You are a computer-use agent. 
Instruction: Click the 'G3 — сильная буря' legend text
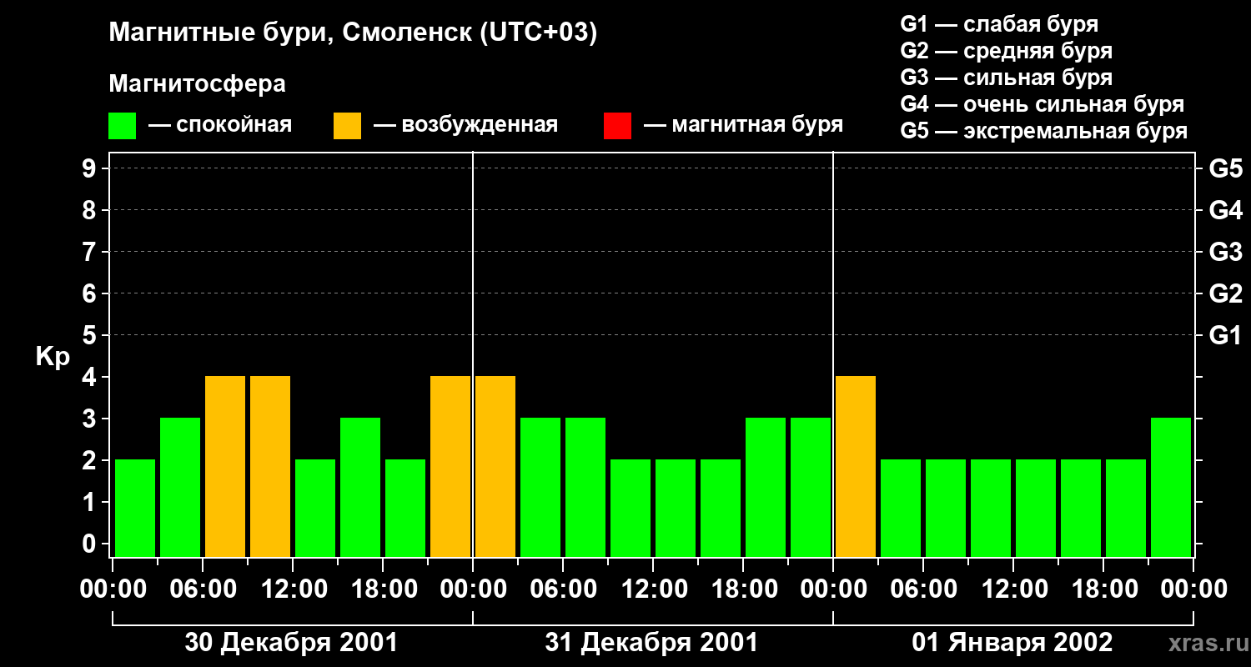1006,78
